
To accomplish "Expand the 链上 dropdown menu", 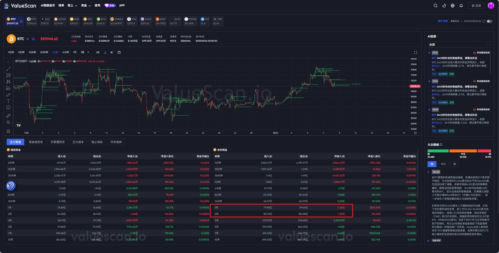I will coord(72,5).
